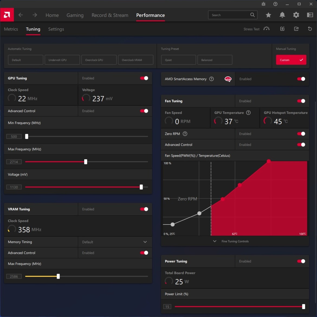Click the Min Frequency value box 500
Viewport: 317px width, 317px height.
14,137
